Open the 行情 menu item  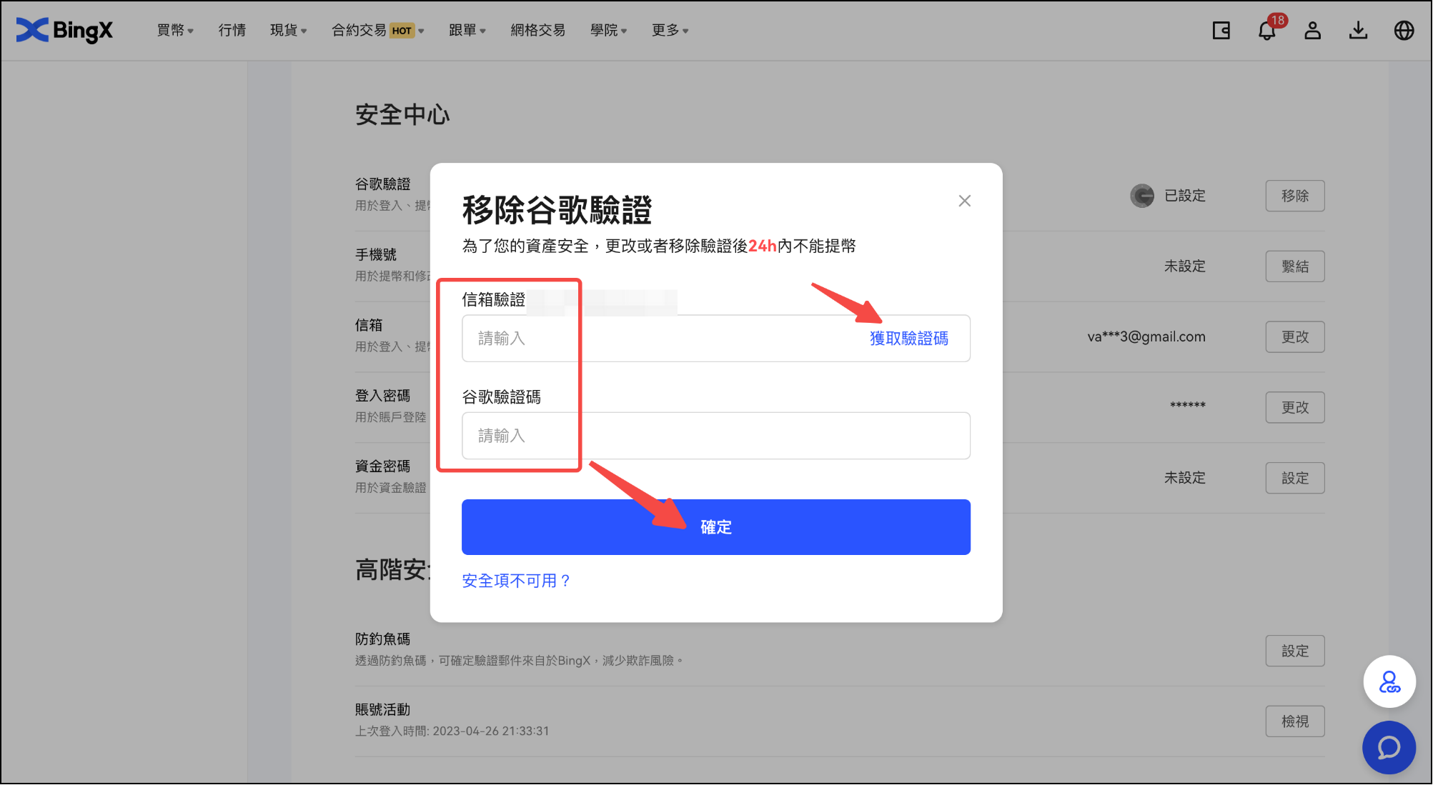pyautogui.click(x=232, y=30)
